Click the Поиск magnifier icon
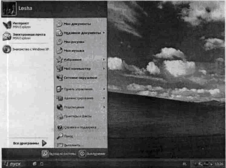Image resolution: width=226 pixels, height=168 pixels. (x=60, y=136)
